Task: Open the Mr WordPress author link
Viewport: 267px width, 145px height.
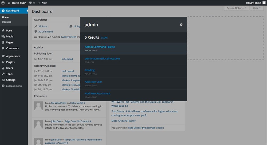Action: [x=59, y=103]
